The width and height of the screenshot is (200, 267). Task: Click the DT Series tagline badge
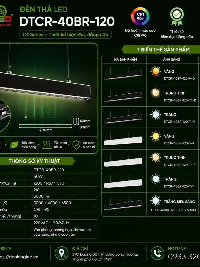tap(65, 35)
